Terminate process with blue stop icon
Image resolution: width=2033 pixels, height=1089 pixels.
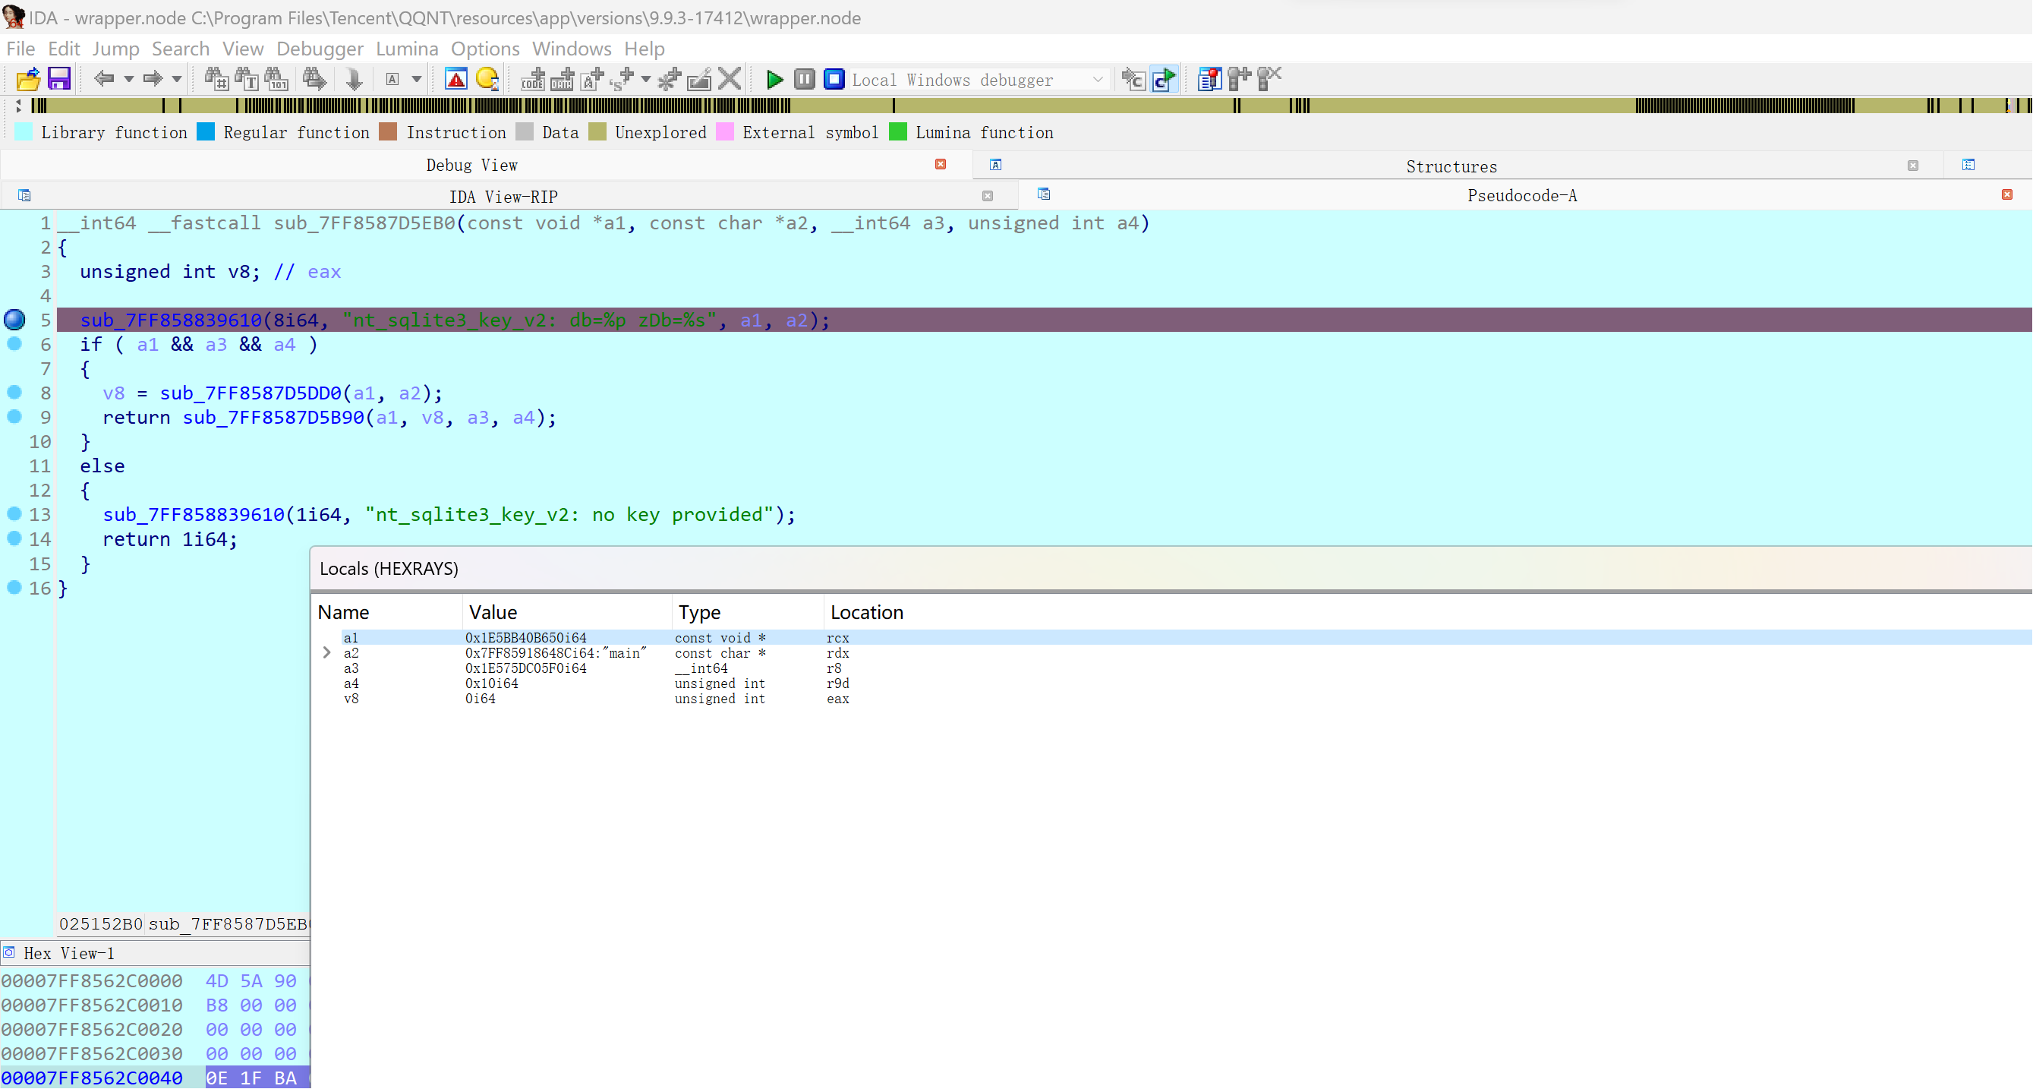[x=834, y=79]
